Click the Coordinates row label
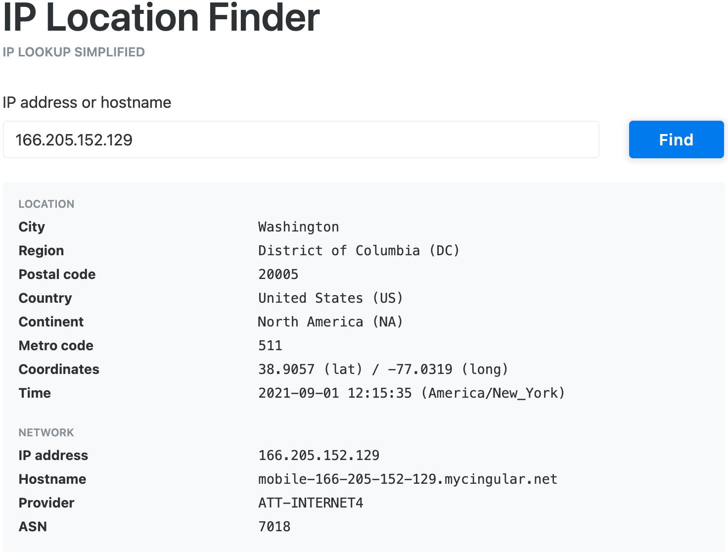Viewport: 728px width, 555px height. (x=59, y=369)
